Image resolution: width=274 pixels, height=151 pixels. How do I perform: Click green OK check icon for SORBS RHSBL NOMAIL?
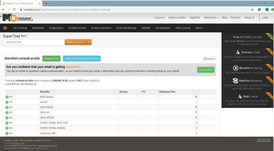7,128
